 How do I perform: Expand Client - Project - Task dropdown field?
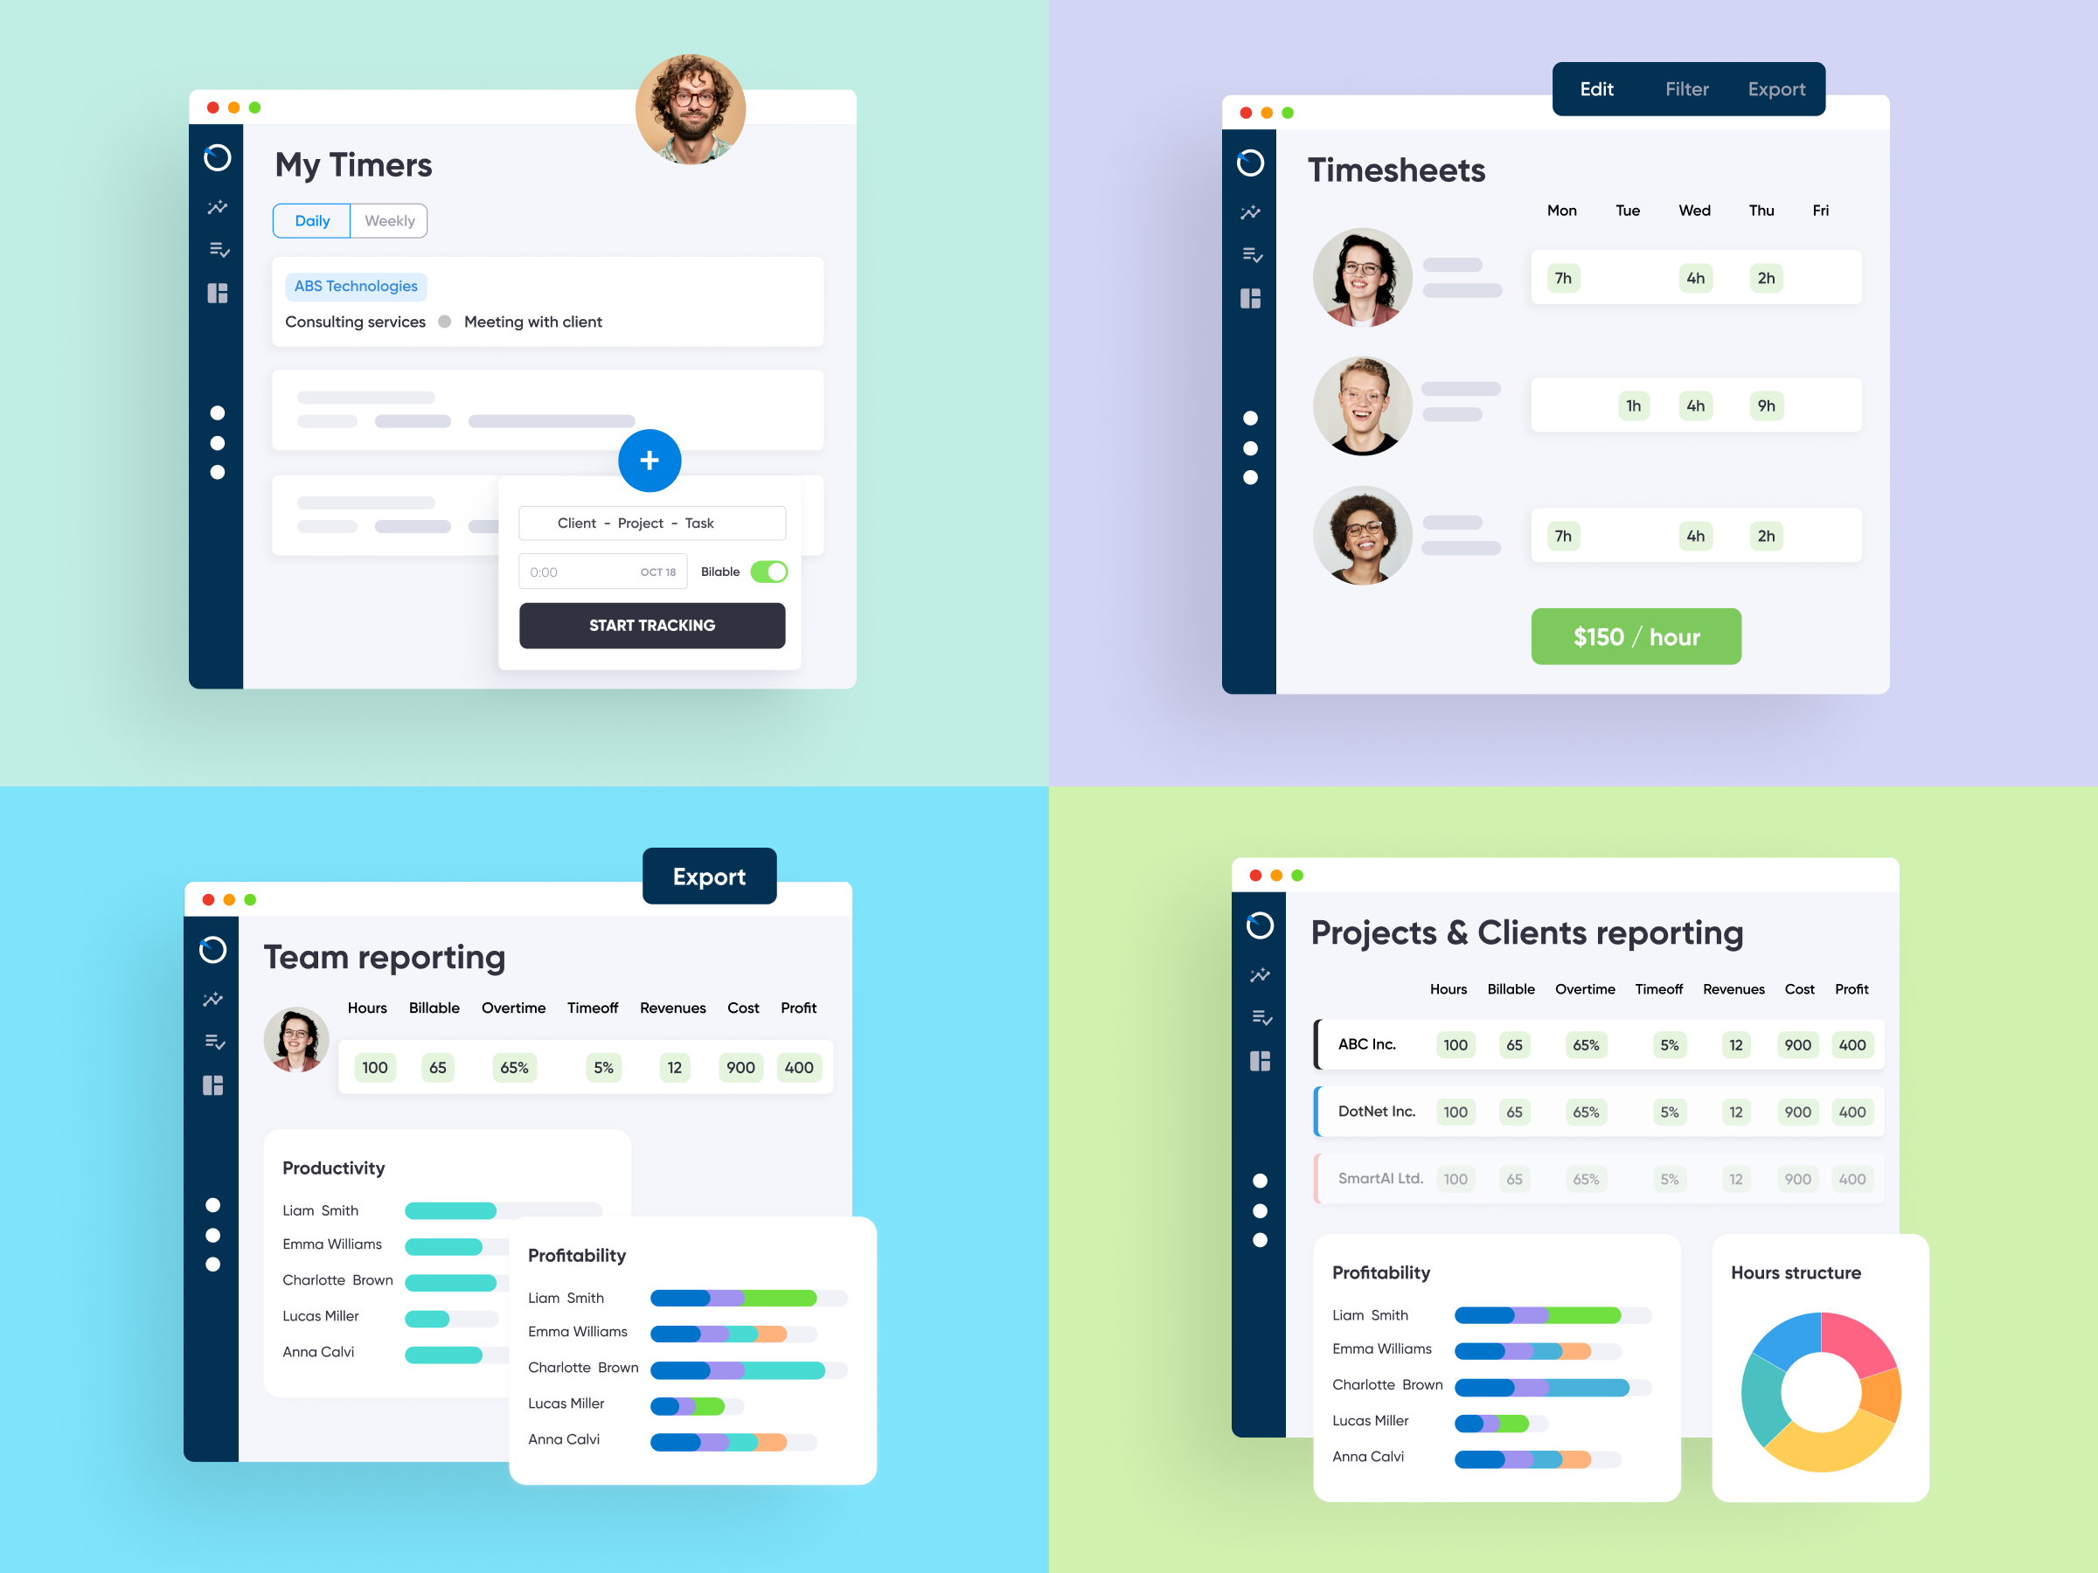pyautogui.click(x=652, y=522)
